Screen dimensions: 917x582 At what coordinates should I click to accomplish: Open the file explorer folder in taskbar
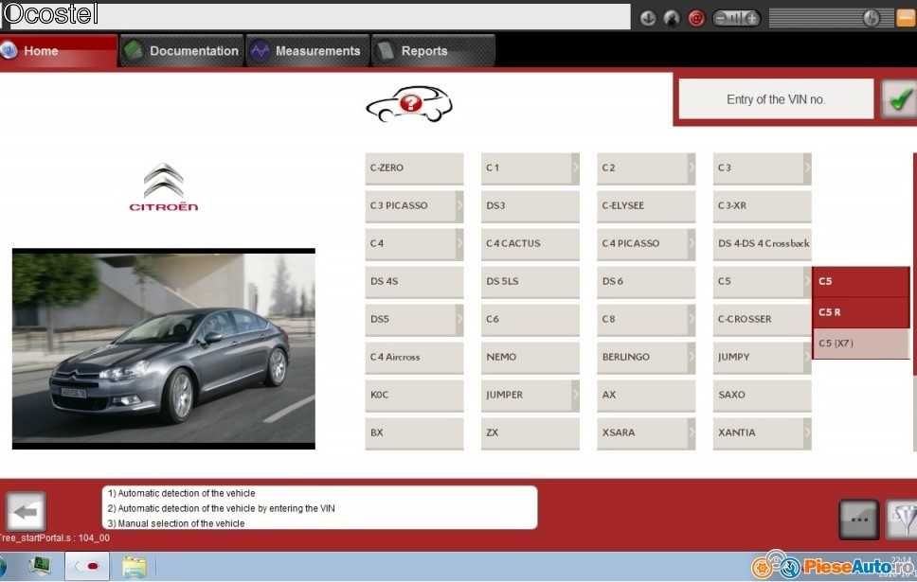click(x=134, y=567)
